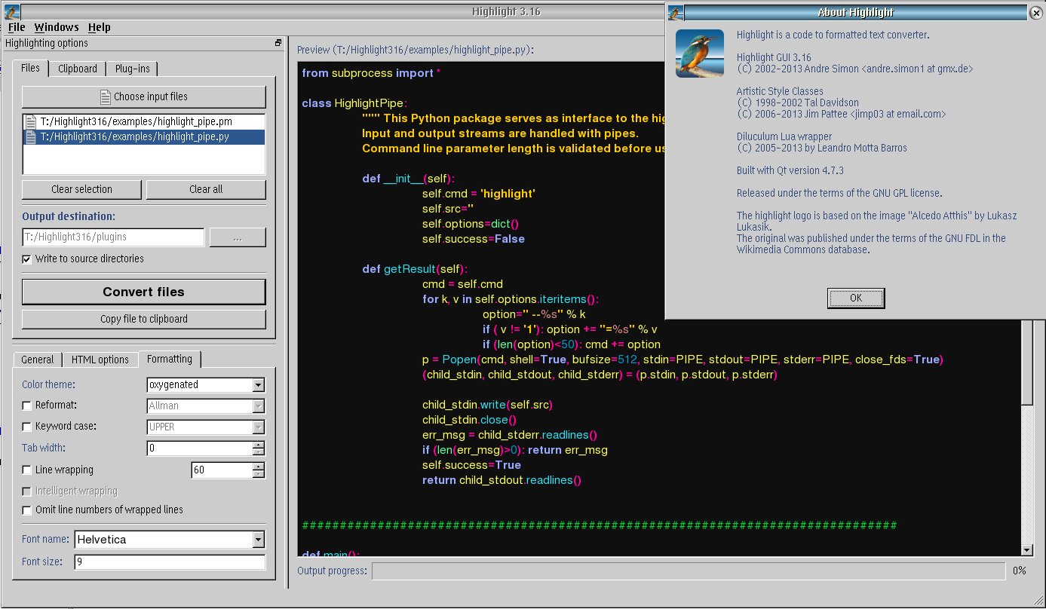Switch to the Plug-ins tab
This screenshot has height=609, width=1046.
(x=132, y=69)
